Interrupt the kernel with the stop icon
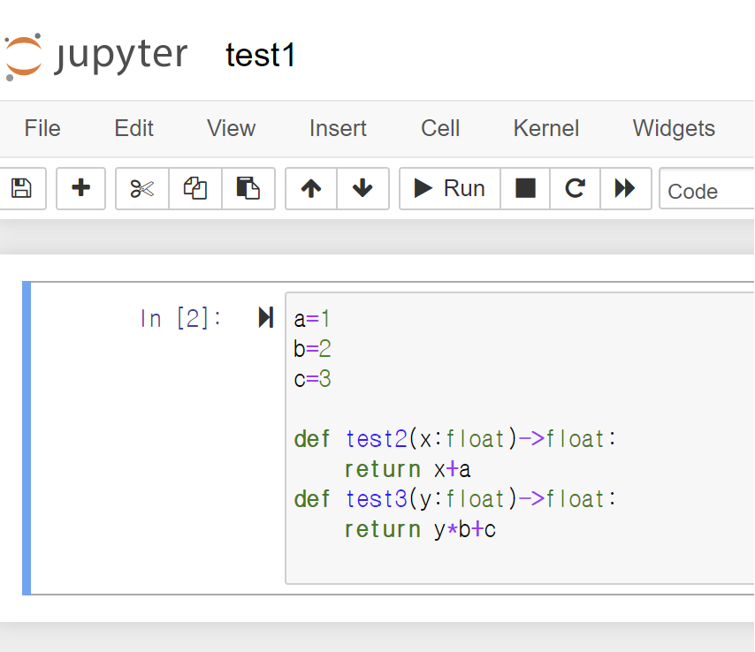Viewport: 755px width, 652px height. coord(525,188)
